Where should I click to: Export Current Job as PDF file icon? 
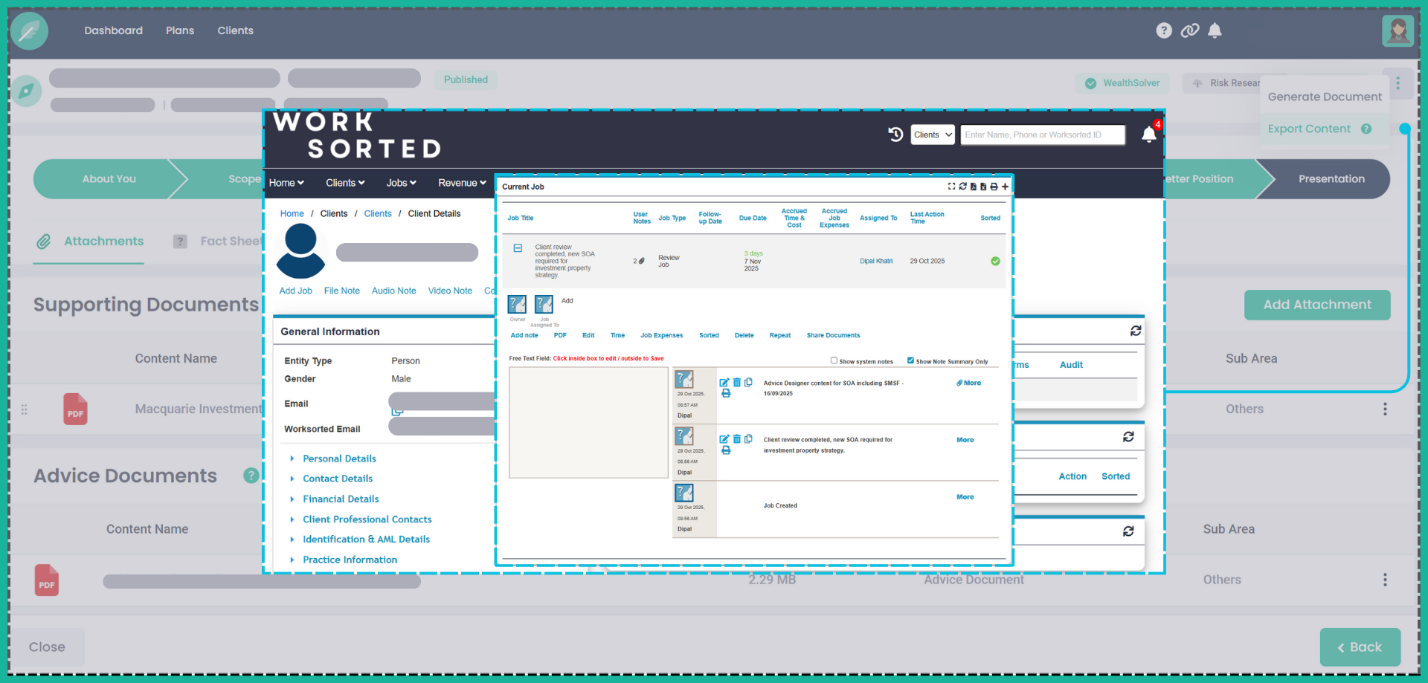click(973, 187)
